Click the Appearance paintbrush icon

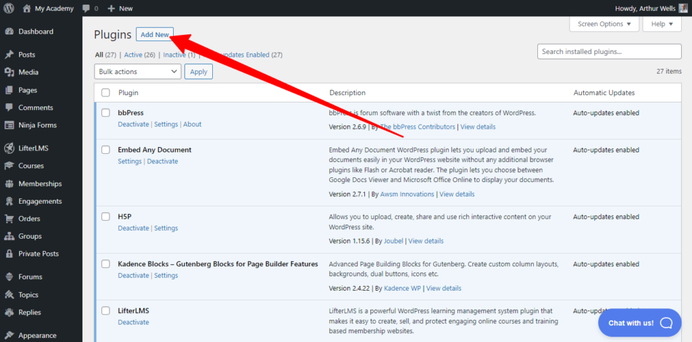point(9,335)
